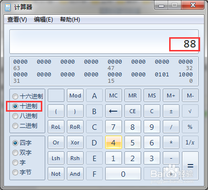Image resolution: width=208 pixels, height=190 pixels.
Task: Click the highlighted number 4 key
Action: [114, 142]
